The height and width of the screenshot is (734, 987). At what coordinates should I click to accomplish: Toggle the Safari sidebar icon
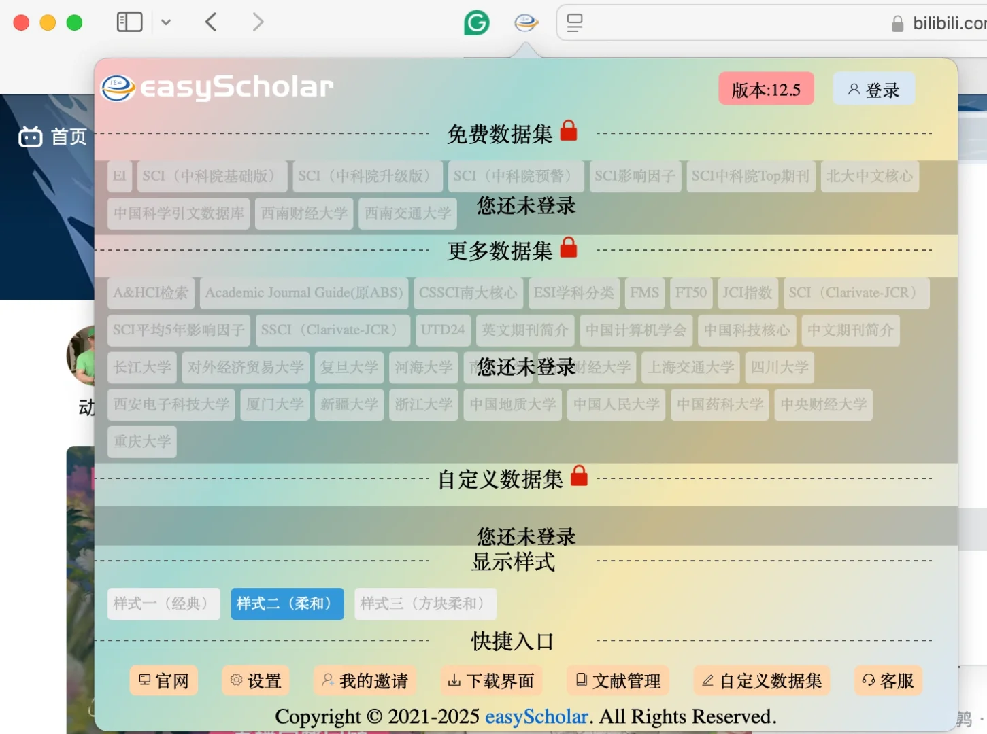(129, 21)
